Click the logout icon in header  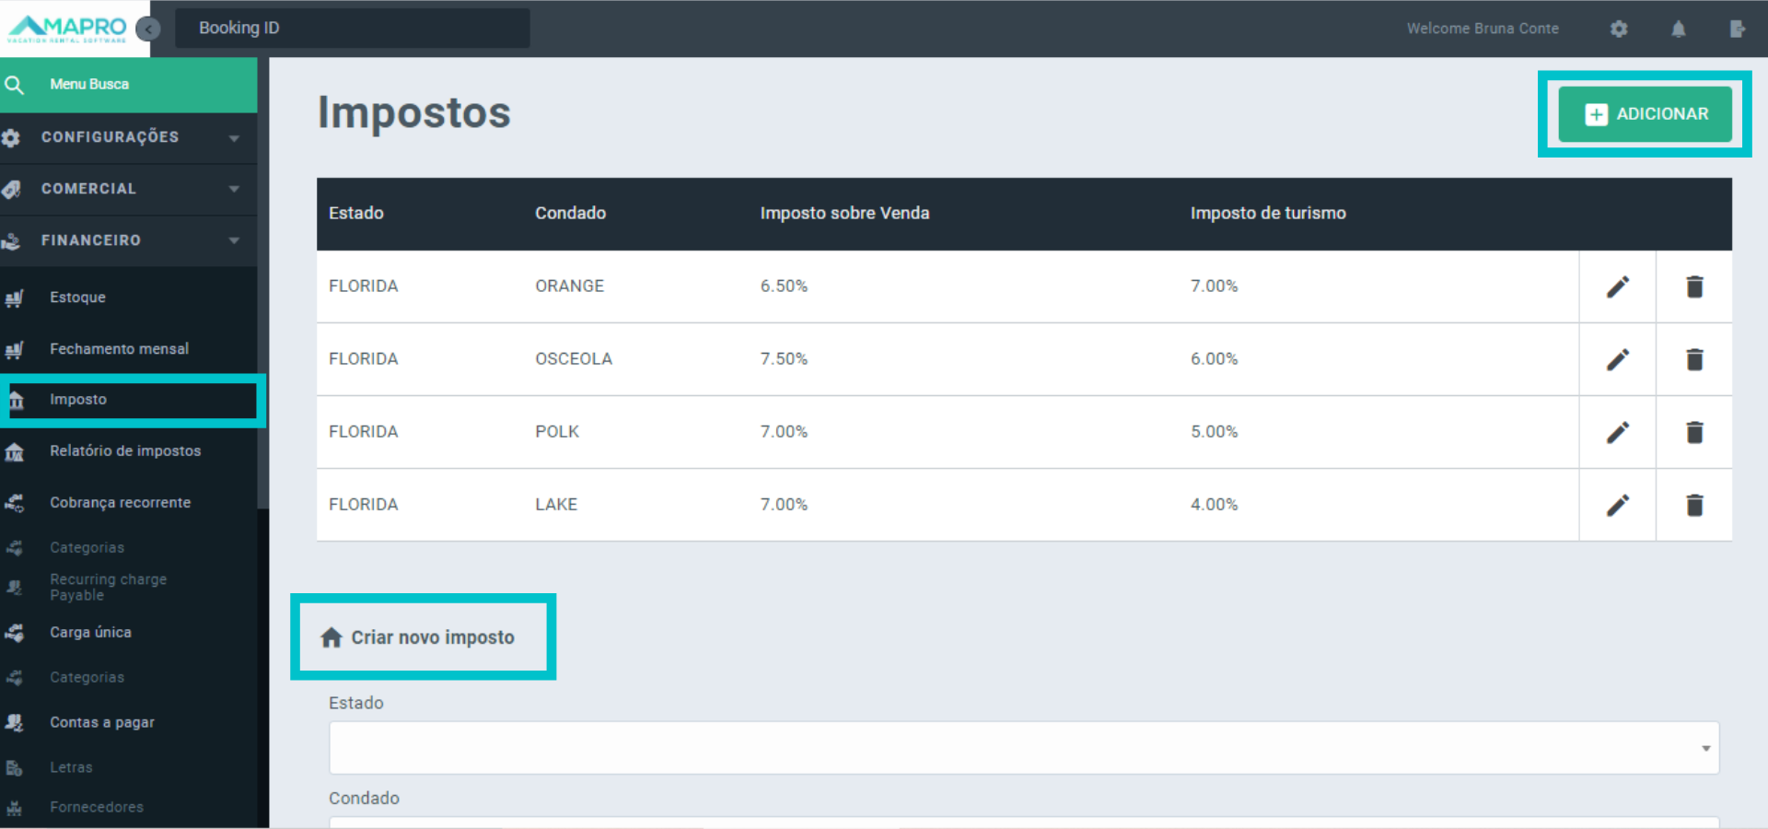[x=1737, y=29]
